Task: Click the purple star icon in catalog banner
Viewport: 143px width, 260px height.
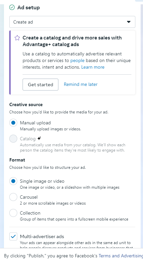Action: coord(17,38)
